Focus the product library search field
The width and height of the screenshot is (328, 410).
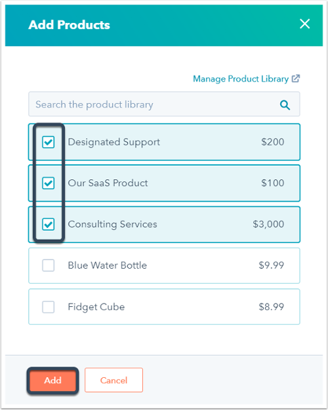164,104
